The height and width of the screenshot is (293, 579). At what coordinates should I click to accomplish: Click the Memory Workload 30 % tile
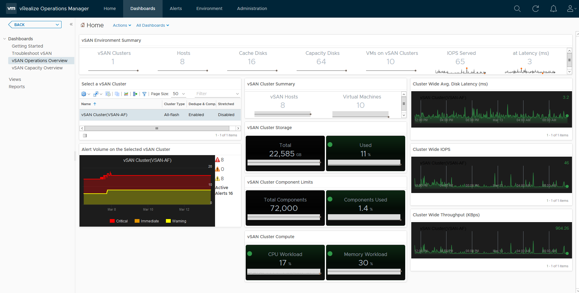point(365,262)
